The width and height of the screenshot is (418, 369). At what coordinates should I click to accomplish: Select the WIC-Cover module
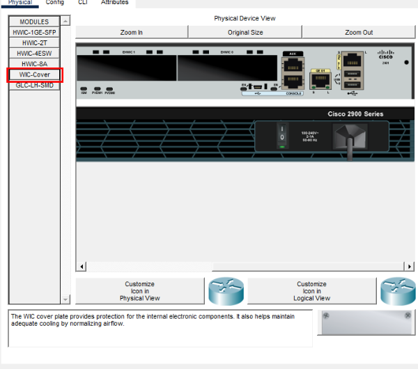(x=34, y=74)
